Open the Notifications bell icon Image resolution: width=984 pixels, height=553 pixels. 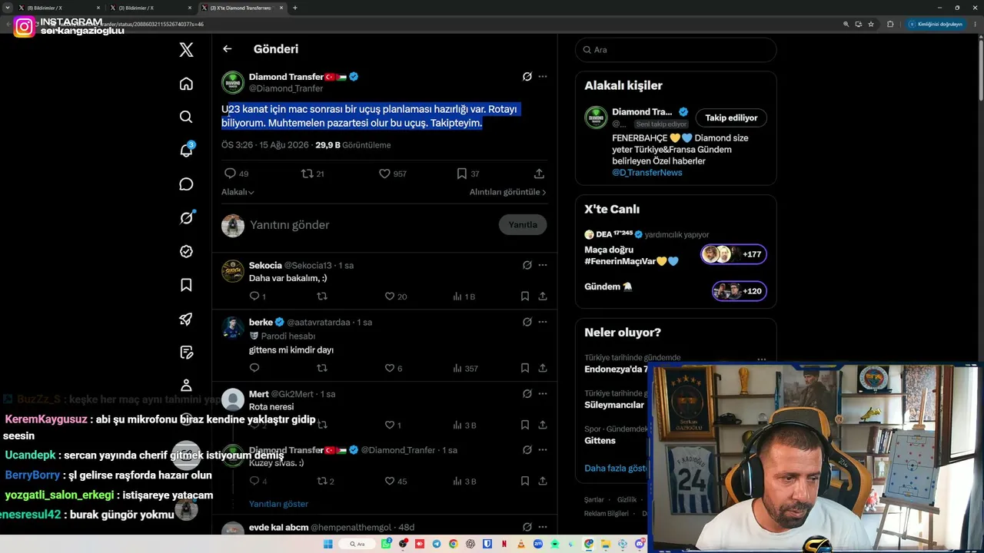click(186, 151)
